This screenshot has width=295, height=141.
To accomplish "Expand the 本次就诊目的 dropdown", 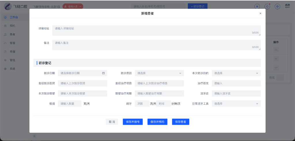I will point(236,73).
